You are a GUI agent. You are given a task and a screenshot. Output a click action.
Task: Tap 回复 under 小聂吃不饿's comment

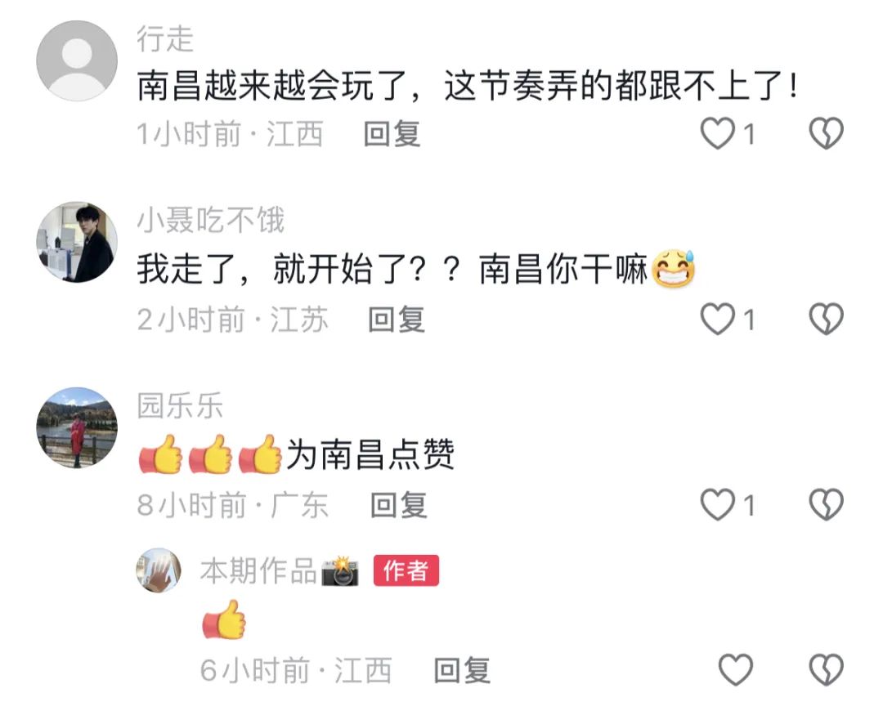click(x=397, y=320)
